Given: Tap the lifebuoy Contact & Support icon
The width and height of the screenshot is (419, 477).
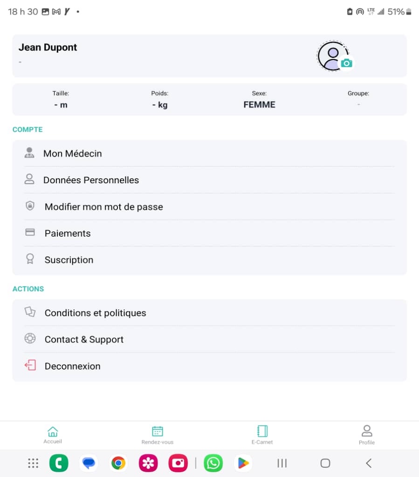Looking at the screenshot, I should [30, 339].
